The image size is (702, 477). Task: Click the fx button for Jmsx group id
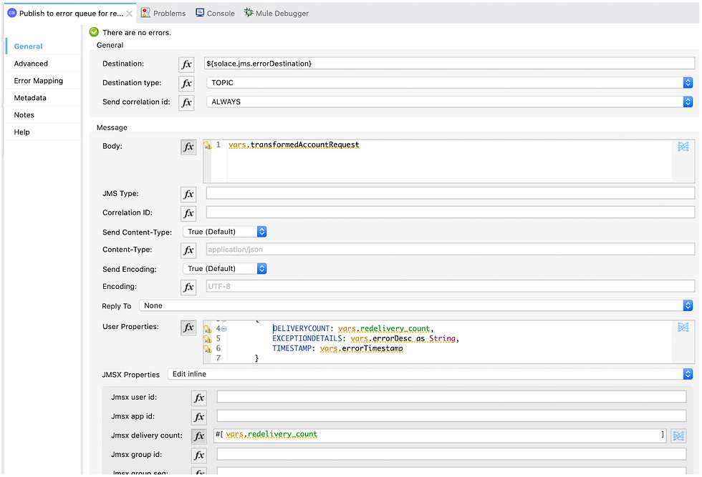coord(199,455)
